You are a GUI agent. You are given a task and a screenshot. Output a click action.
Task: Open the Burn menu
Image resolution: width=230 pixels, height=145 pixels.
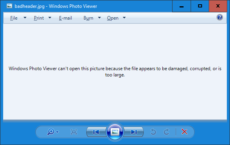click(x=88, y=18)
